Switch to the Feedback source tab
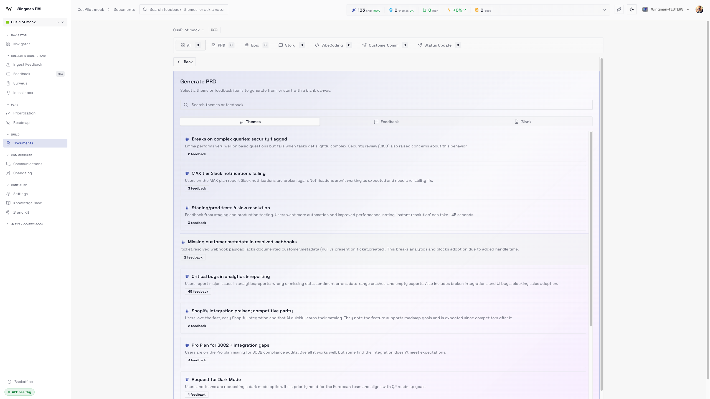This screenshot has width=710, height=399. coord(386,122)
